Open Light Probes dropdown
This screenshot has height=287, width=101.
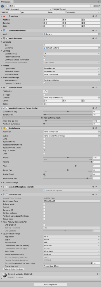click(x=72, y=68)
